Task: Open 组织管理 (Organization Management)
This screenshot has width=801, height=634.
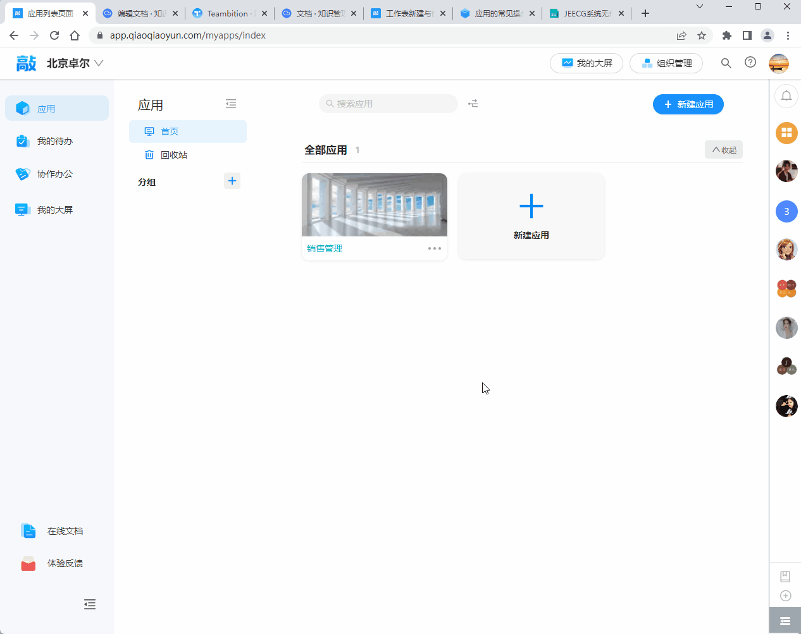Action: pyautogui.click(x=666, y=63)
